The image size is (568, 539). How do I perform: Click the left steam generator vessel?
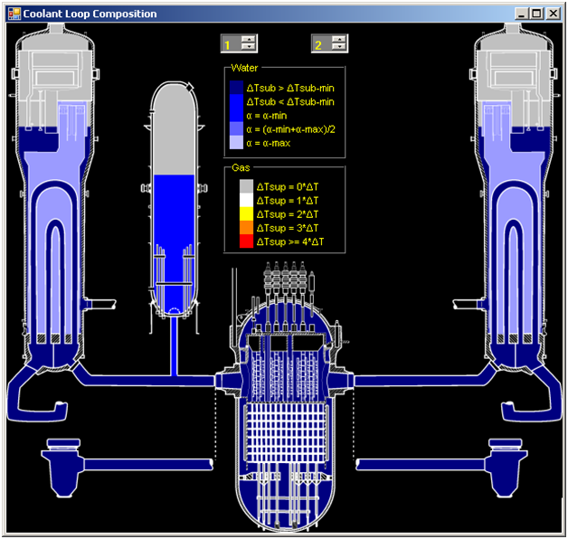click(x=53, y=195)
